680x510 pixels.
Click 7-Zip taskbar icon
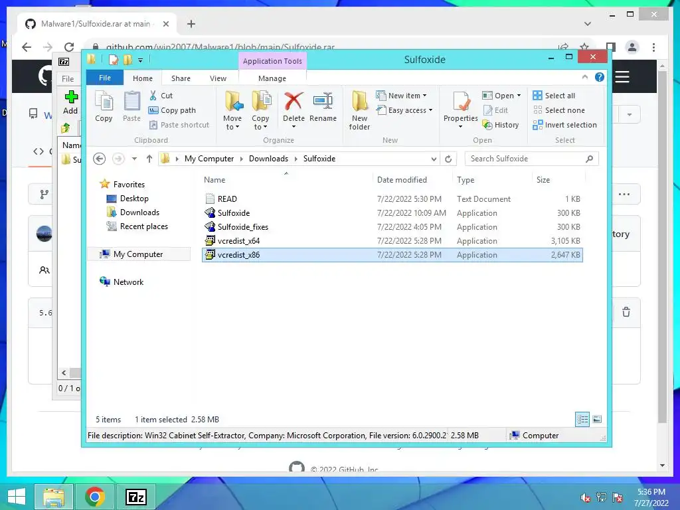coord(135,497)
